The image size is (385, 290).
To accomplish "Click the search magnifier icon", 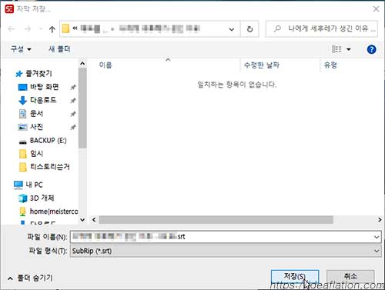I will pos(277,28).
